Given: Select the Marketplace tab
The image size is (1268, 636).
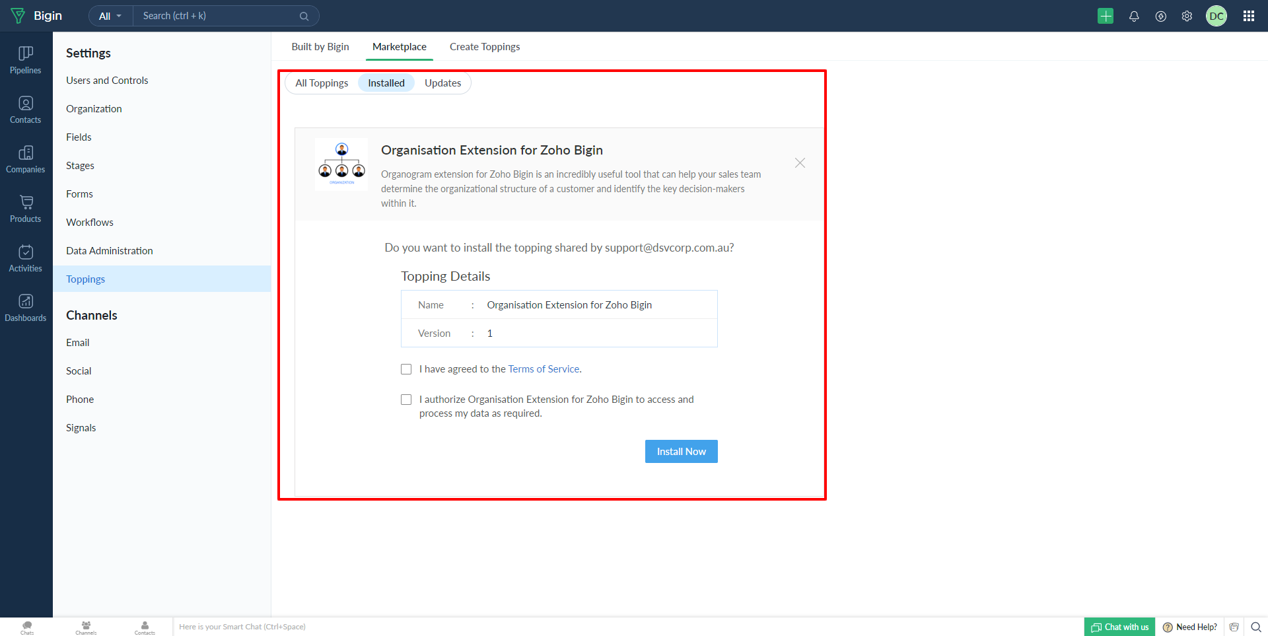Looking at the screenshot, I should (x=400, y=47).
